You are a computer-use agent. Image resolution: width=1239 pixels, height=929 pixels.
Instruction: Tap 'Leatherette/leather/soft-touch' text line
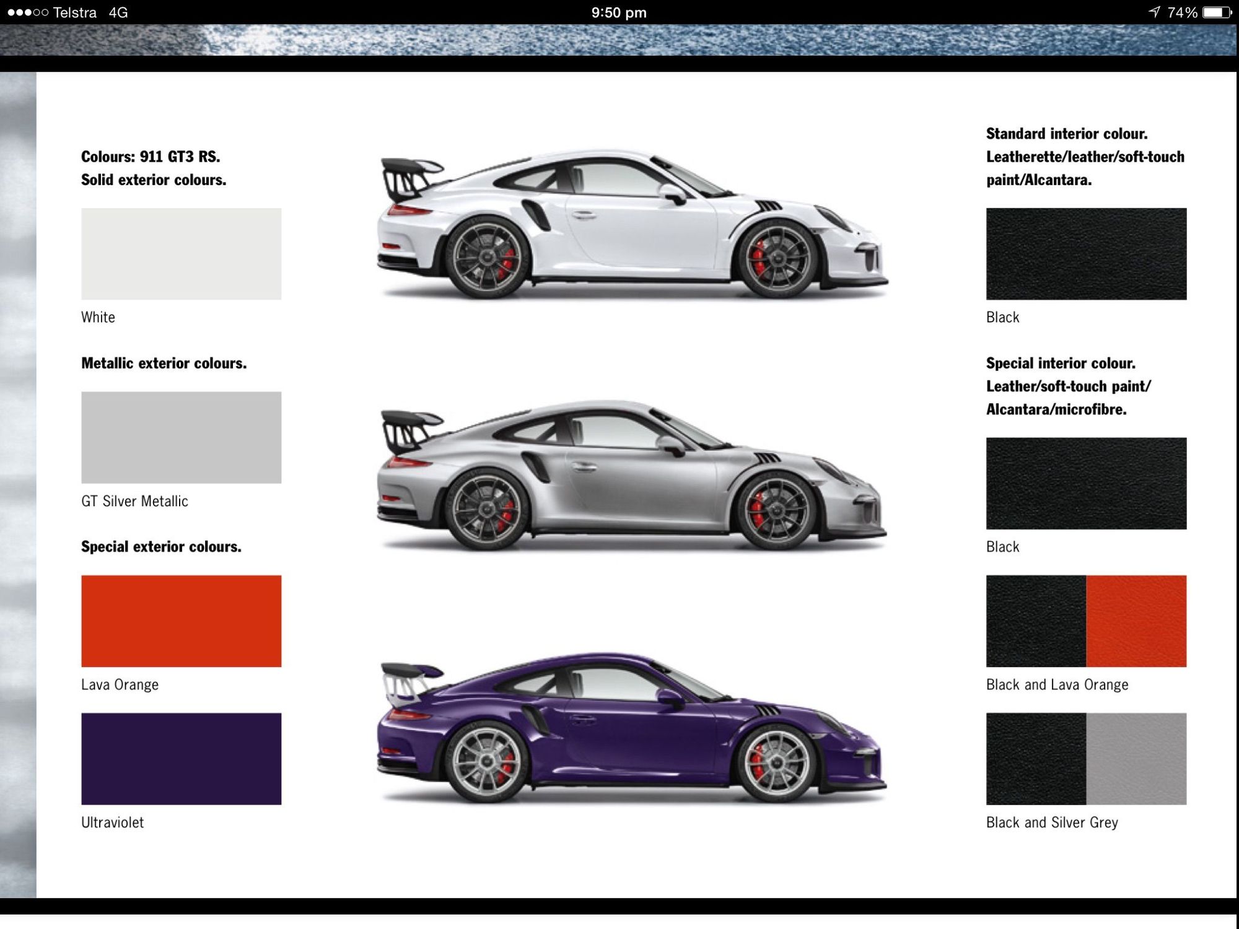[1085, 157]
